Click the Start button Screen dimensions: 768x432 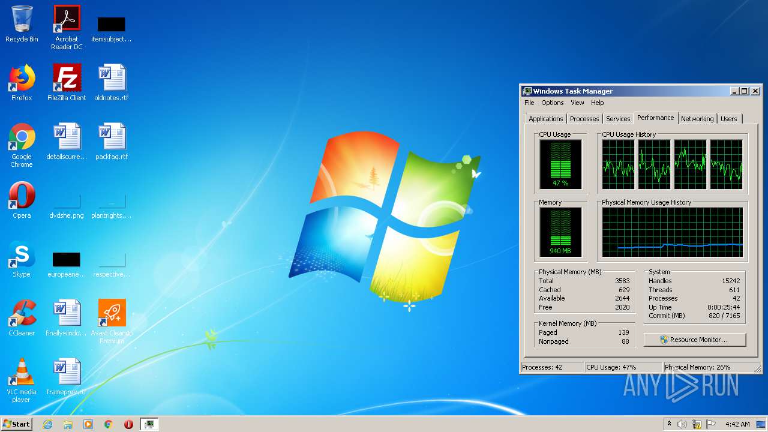[16, 424]
